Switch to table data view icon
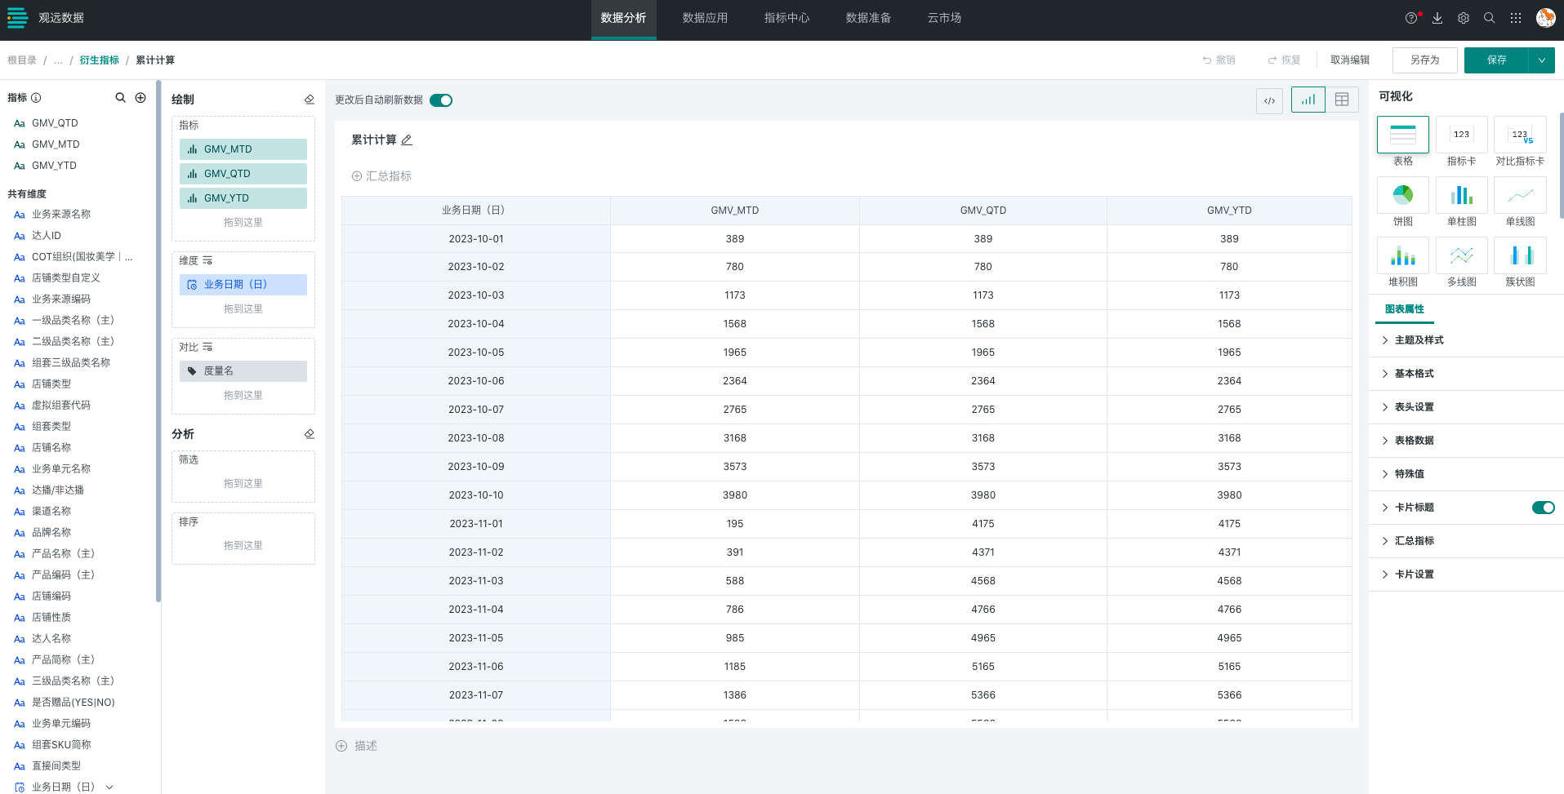1564x794 pixels. point(1341,100)
